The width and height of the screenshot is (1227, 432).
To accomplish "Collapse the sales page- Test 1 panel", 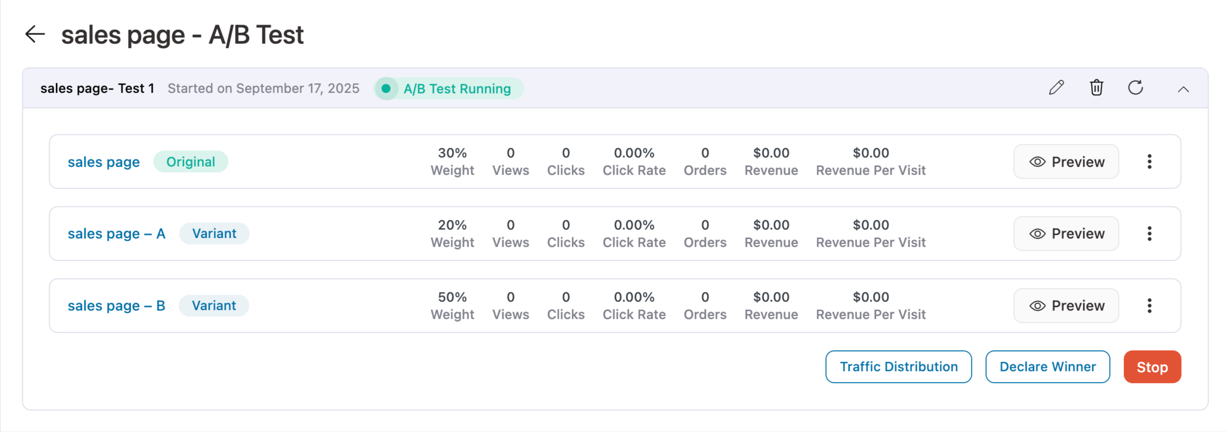I will tap(1183, 89).
